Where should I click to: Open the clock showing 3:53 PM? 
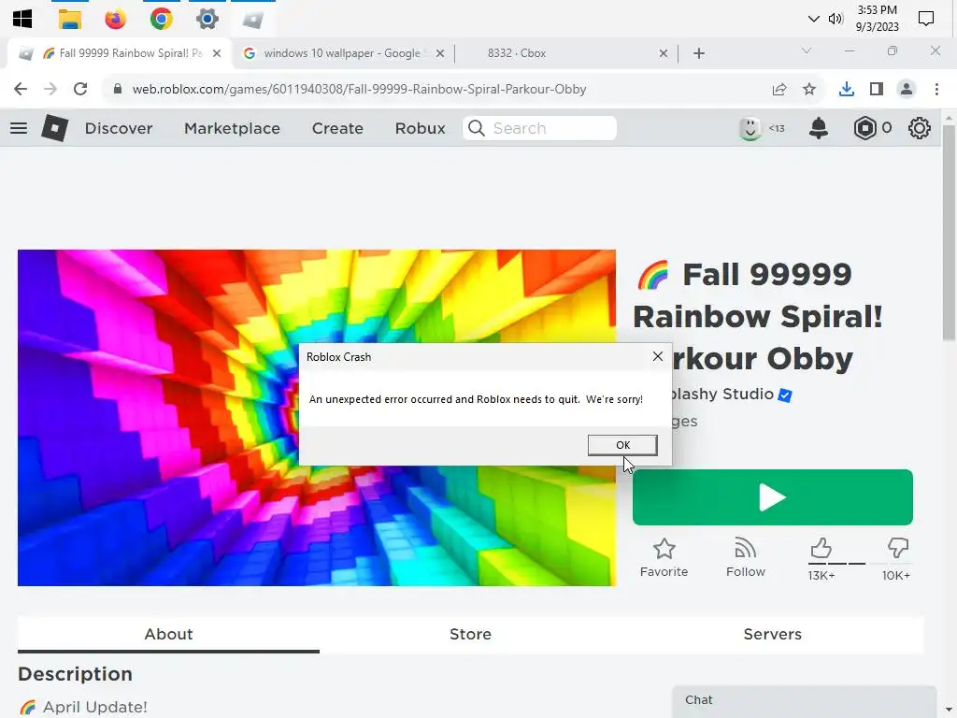pos(877,19)
